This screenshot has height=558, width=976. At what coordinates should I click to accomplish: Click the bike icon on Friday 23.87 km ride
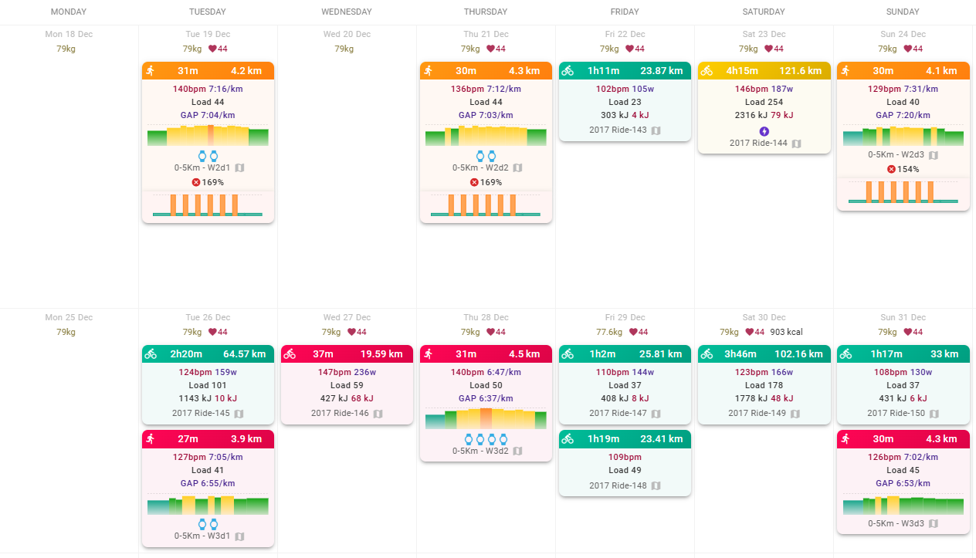(568, 70)
